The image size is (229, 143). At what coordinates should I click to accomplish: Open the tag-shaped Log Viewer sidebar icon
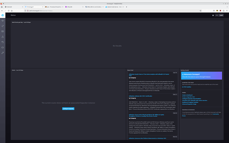(3, 42)
